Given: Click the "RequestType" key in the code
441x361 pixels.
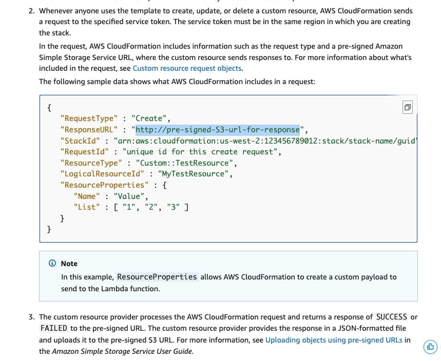Looking at the screenshot, I should pyautogui.click(x=89, y=118).
